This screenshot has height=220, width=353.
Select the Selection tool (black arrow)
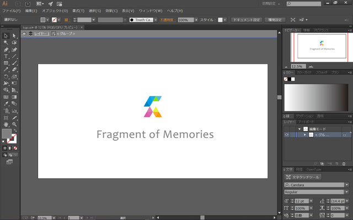[x=6, y=36]
